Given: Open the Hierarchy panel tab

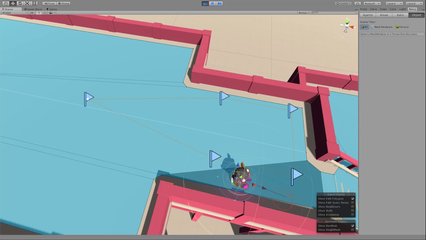Looking at the screenshot, I should (x=373, y=9).
